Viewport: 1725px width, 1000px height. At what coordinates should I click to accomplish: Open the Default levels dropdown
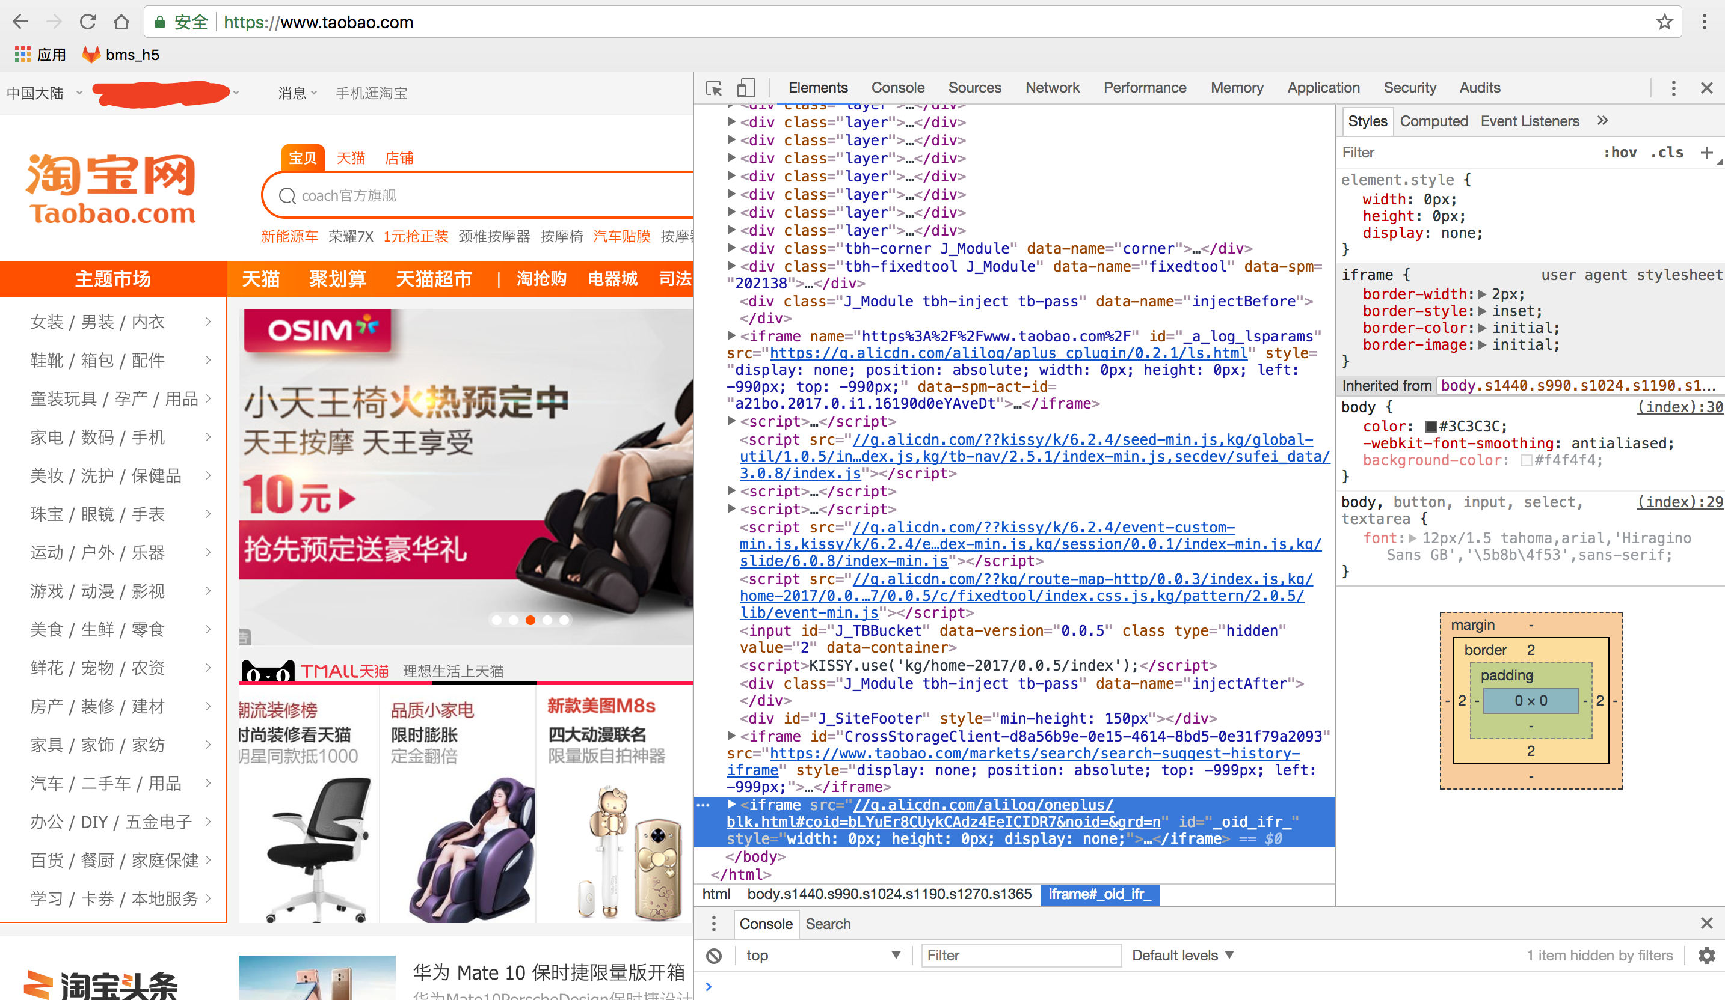tap(1182, 955)
